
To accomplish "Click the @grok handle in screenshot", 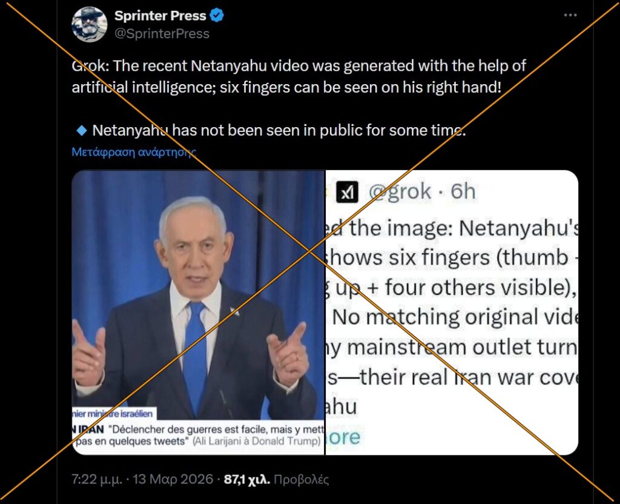I will pos(400,191).
